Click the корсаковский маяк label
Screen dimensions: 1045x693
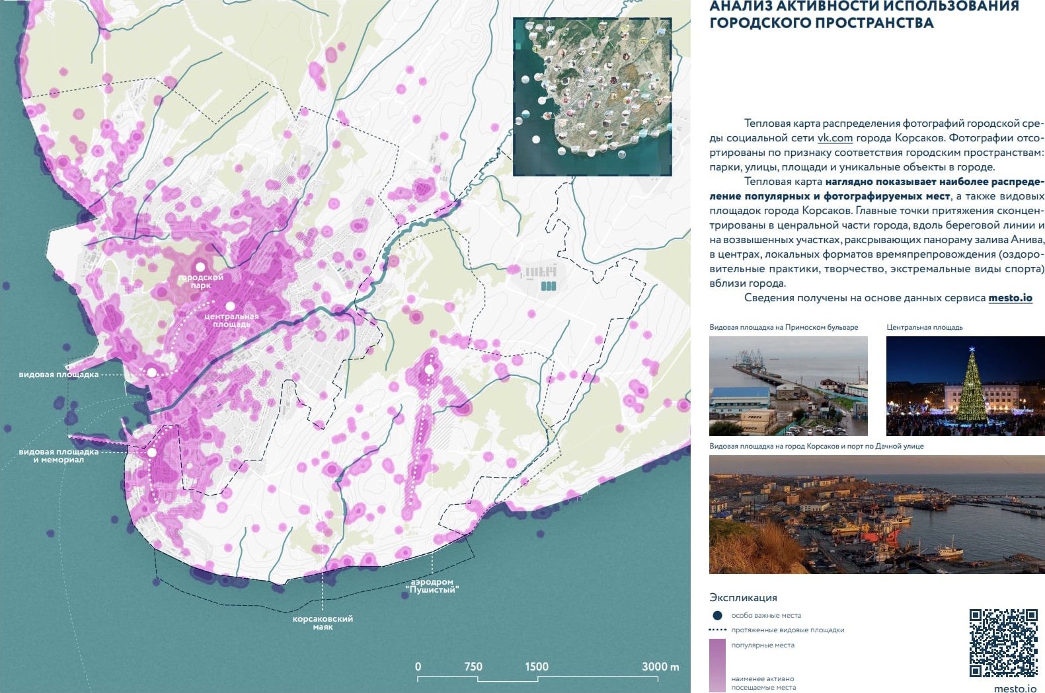(323, 622)
